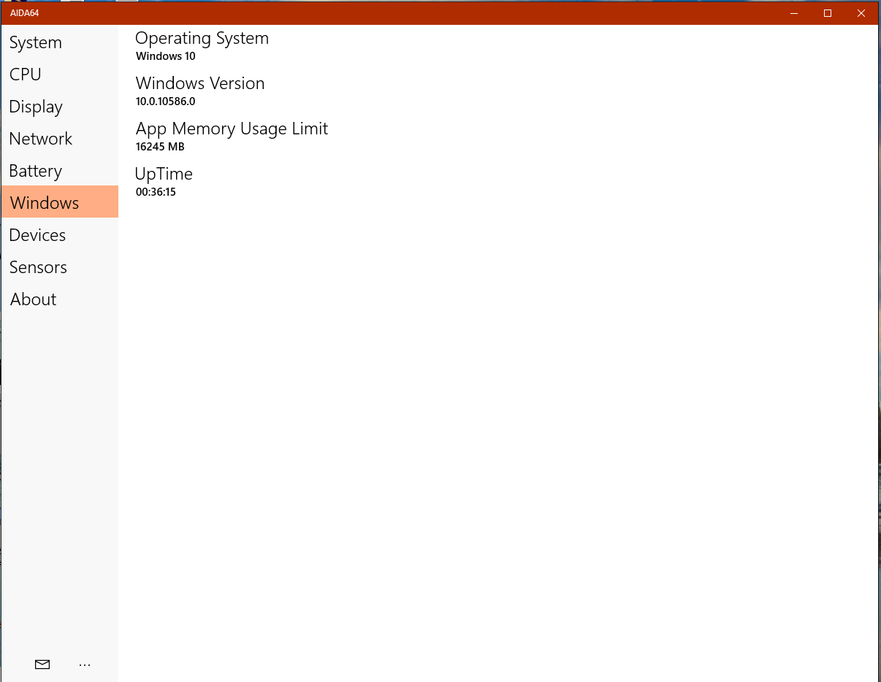The image size is (881, 682).
Task: Go to the Display section
Action: coord(59,107)
